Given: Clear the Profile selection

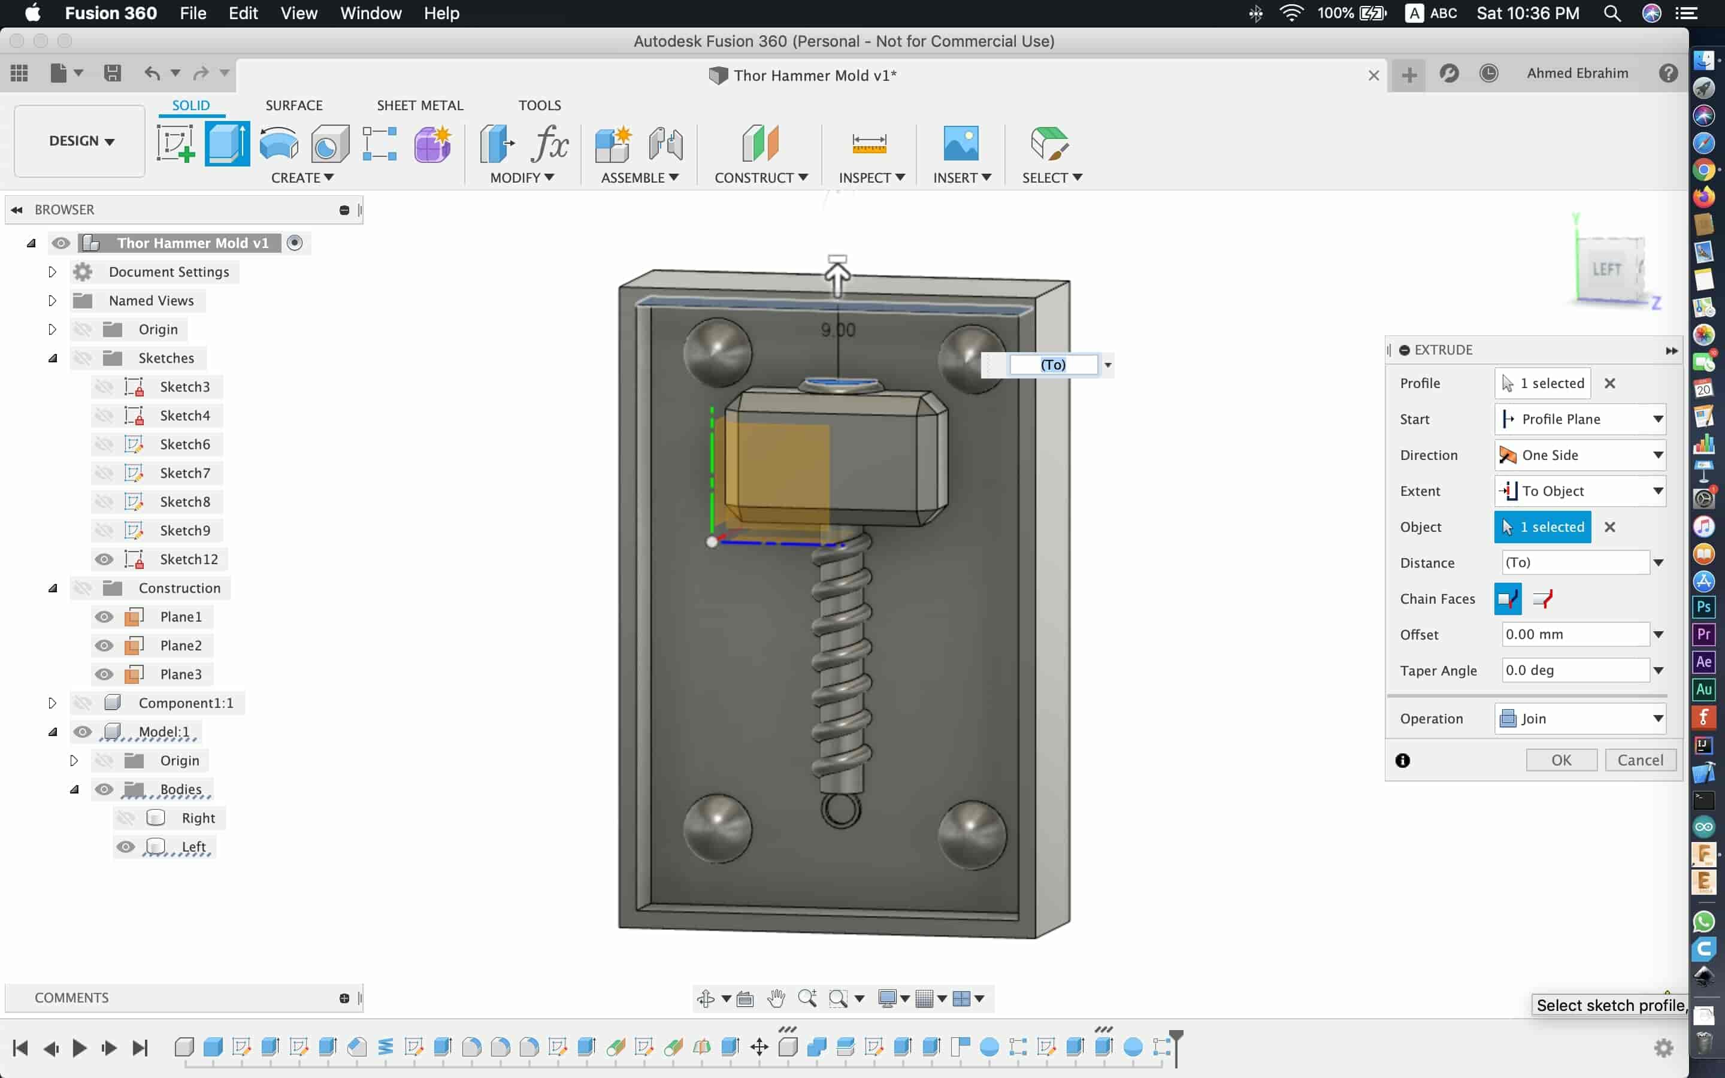Looking at the screenshot, I should click(1609, 383).
